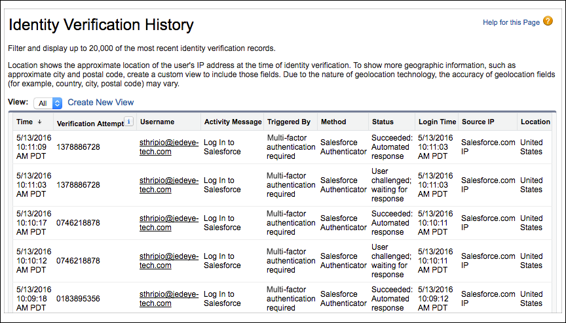Select verification attempt 0183895356
Viewport: 566px width, 323px height.
(78, 299)
